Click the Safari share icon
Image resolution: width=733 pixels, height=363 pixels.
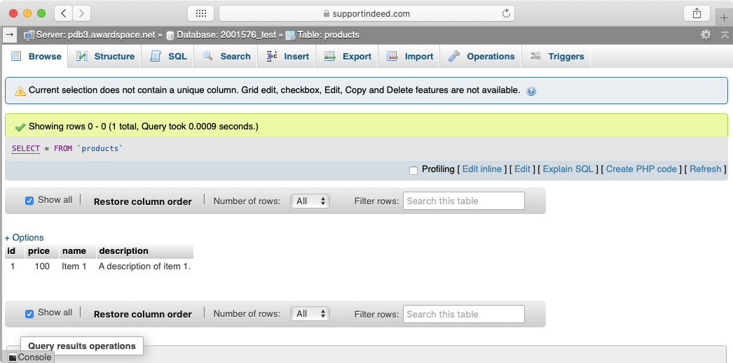coord(697,13)
